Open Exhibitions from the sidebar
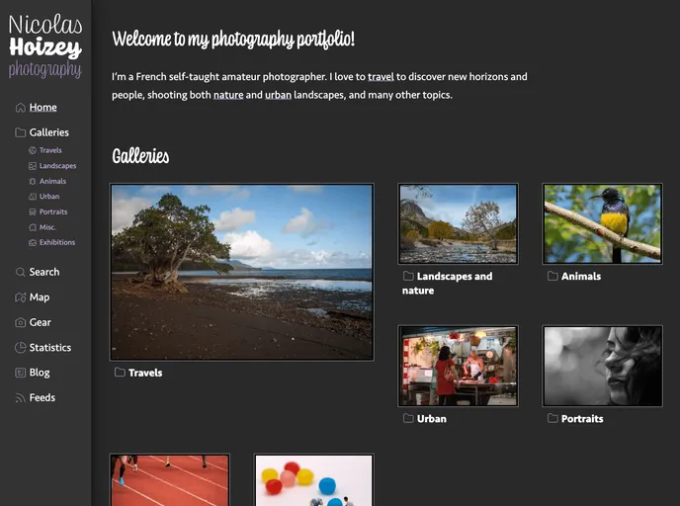 point(57,242)
